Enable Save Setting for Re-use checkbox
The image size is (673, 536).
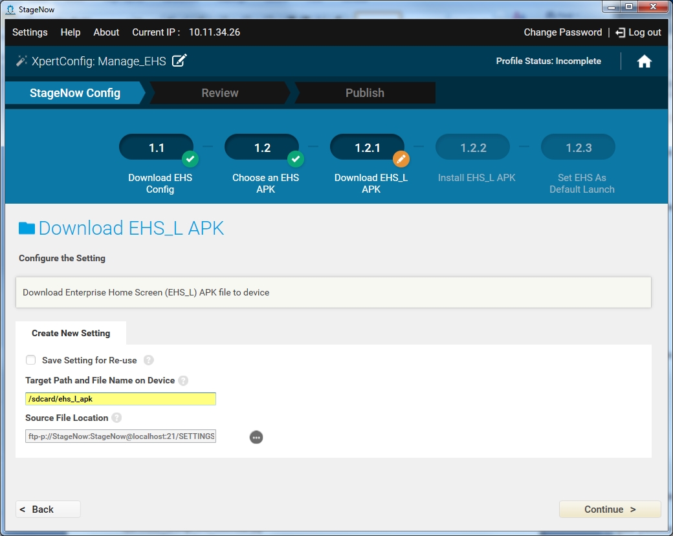coord(31,360)
